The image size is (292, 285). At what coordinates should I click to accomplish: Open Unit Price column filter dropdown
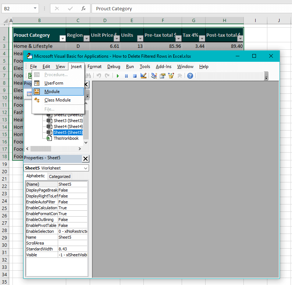[117, 38]
